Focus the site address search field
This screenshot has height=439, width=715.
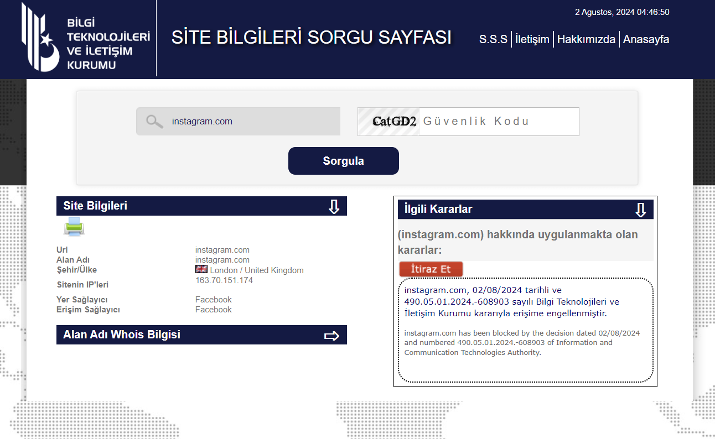[x=239, y=122]
